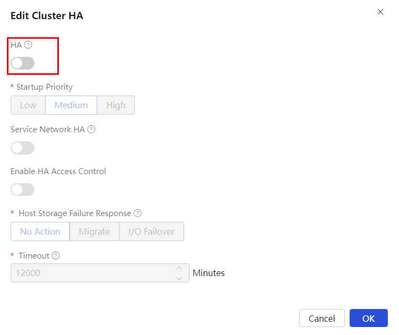Choose Medium startup priority

coord(71,105)
